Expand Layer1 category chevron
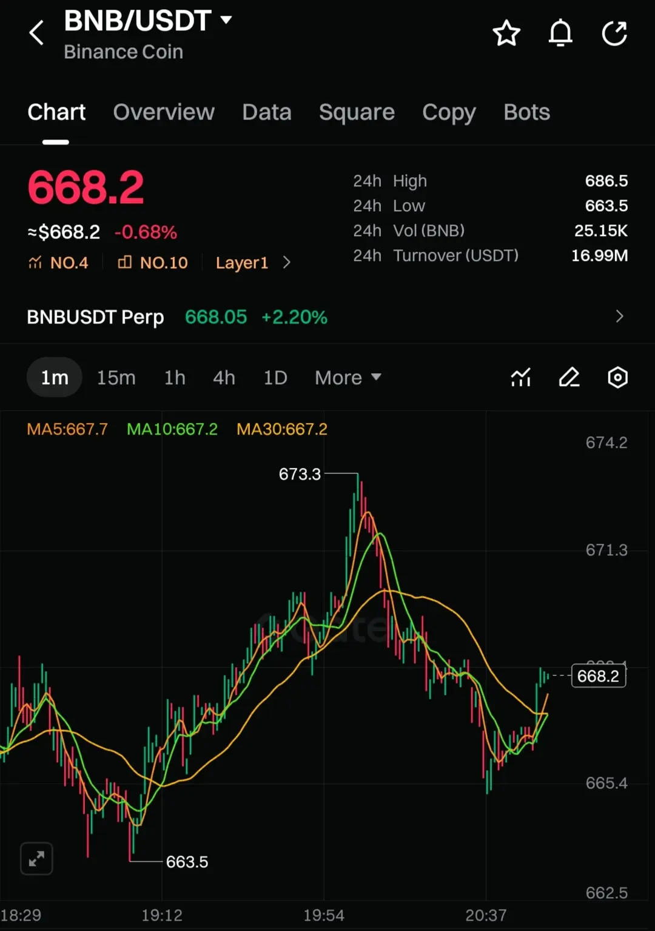Screen dimensions: 655x931 tap(287, 263)
